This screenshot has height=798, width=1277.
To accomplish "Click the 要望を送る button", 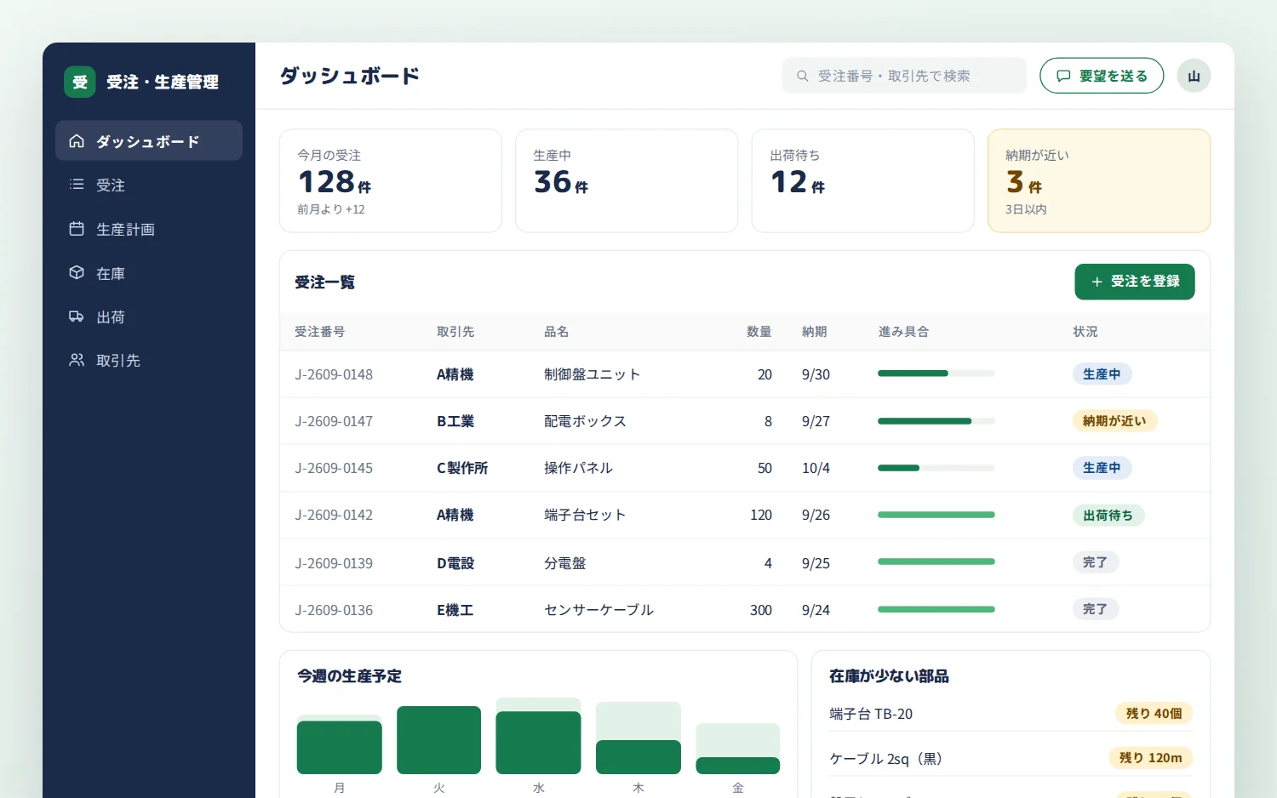I will pos(1102,76).
